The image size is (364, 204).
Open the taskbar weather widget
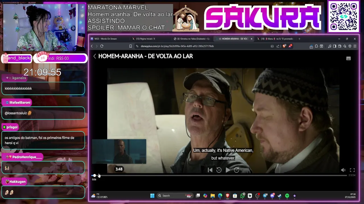pyautogui.click(x=99, y=196)
